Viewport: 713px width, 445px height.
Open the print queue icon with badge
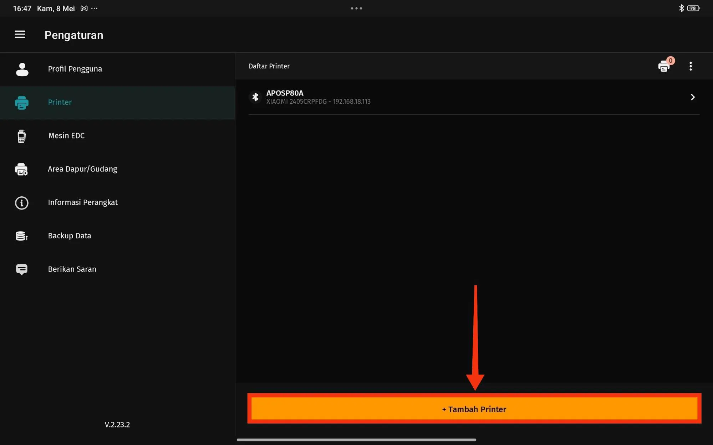coord(664,66)
